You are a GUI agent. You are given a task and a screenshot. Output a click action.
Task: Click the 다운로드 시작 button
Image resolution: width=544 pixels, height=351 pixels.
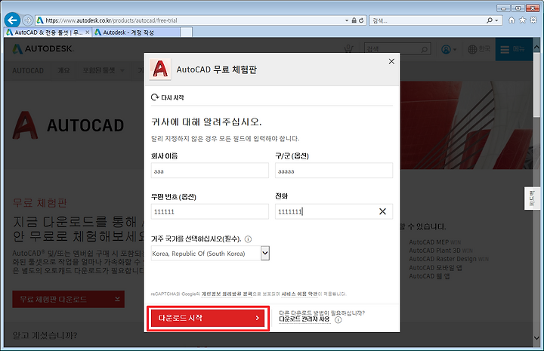tap(209, 318)
